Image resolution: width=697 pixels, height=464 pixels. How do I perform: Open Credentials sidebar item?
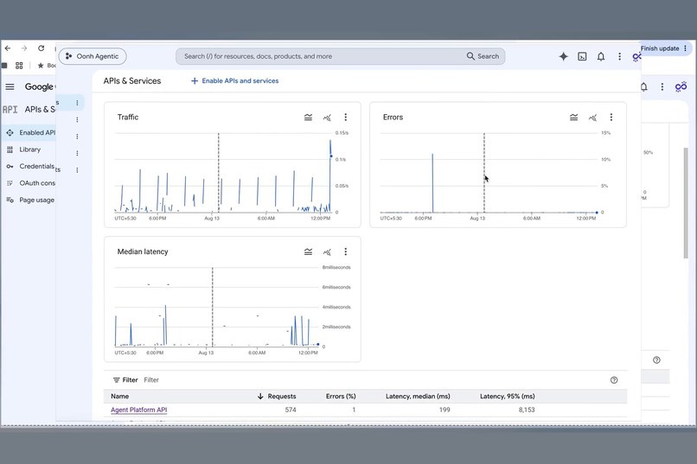(x=29, y=167)
